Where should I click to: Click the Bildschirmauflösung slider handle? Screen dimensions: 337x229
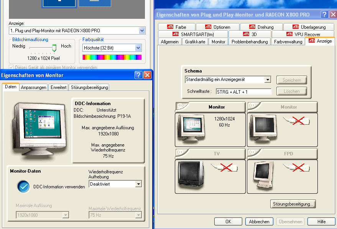coord(54,48)
